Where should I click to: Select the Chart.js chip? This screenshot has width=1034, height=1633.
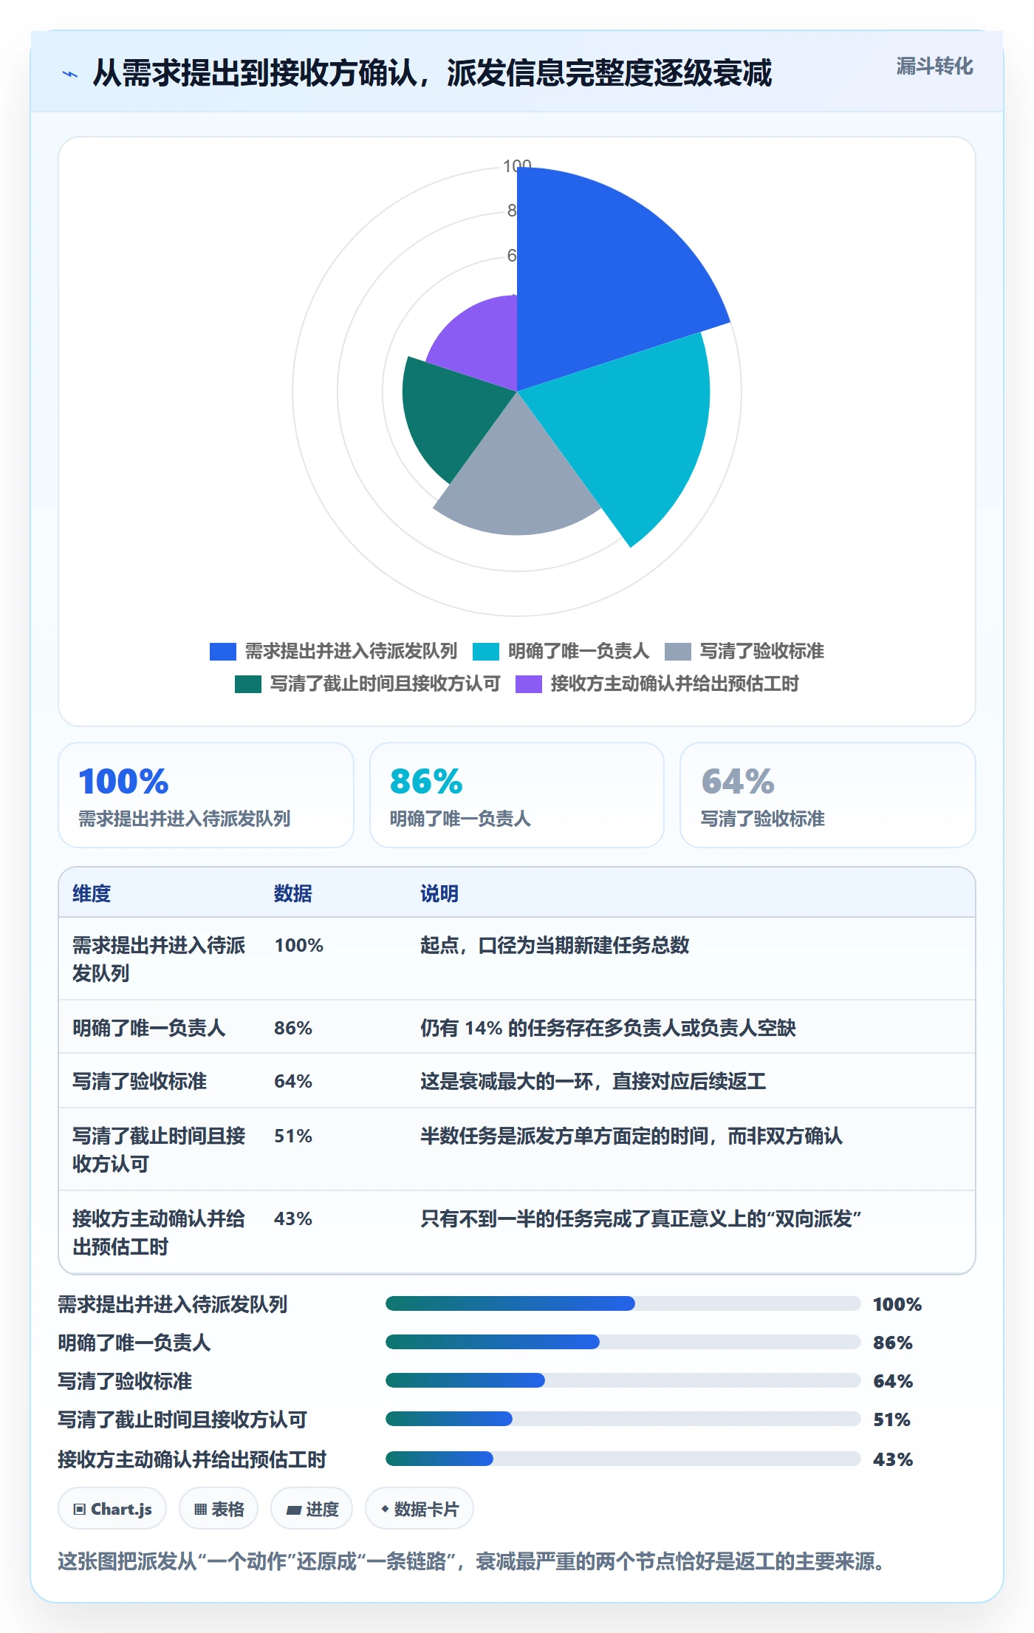pos(112,1509)
